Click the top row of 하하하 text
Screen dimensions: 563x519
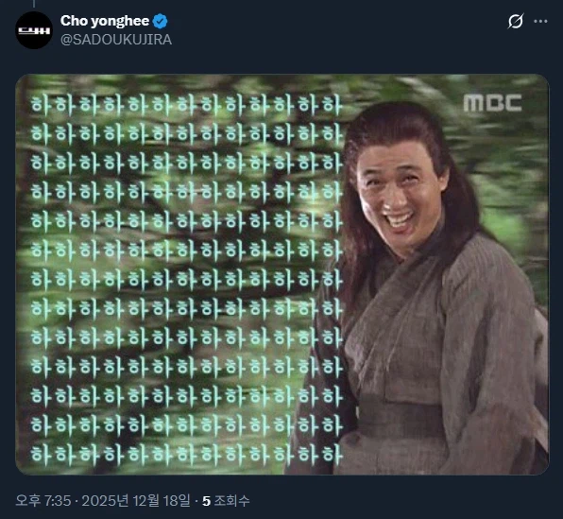pyautogui.click(x=186, y=105)
